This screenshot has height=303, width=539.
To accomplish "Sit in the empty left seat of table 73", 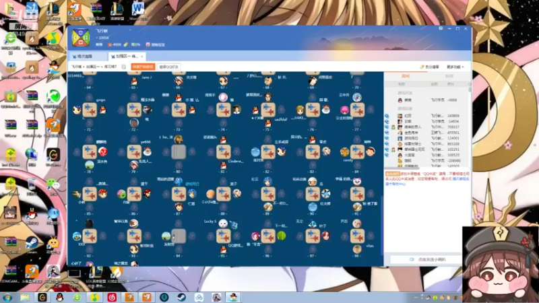I will pyautogui.click(x=166, y=110).
